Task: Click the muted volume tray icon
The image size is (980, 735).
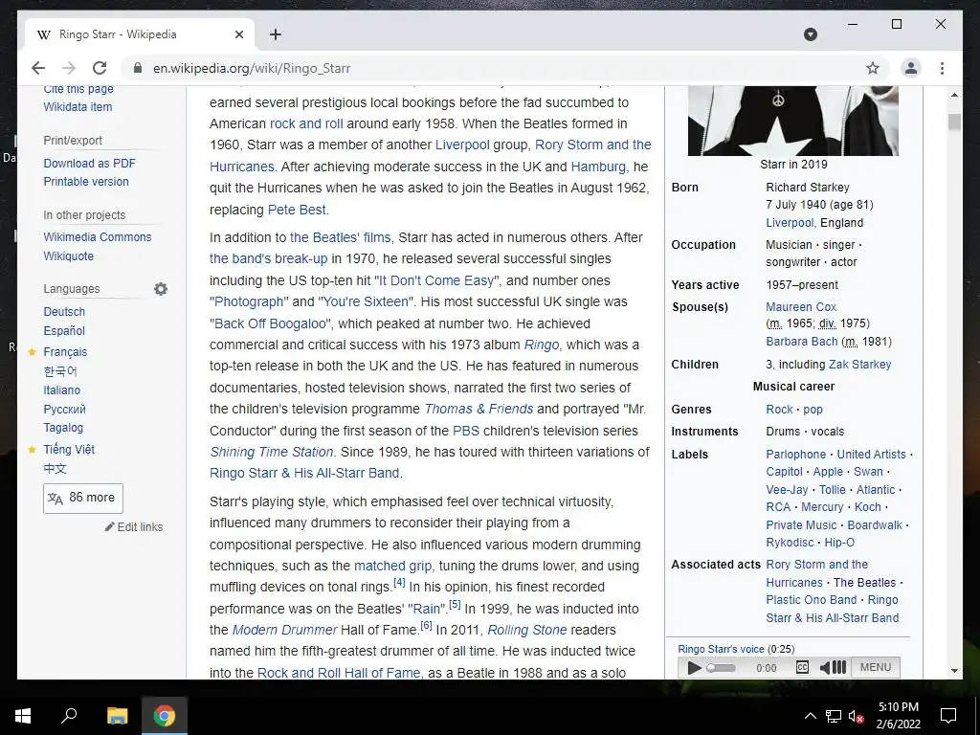Action: click(x=857, y=716)
